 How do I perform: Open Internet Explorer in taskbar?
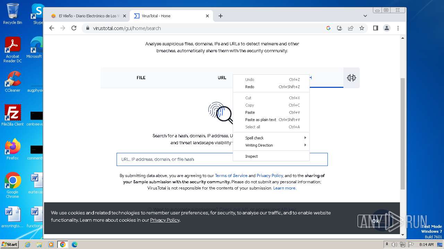tap(27, 245)
